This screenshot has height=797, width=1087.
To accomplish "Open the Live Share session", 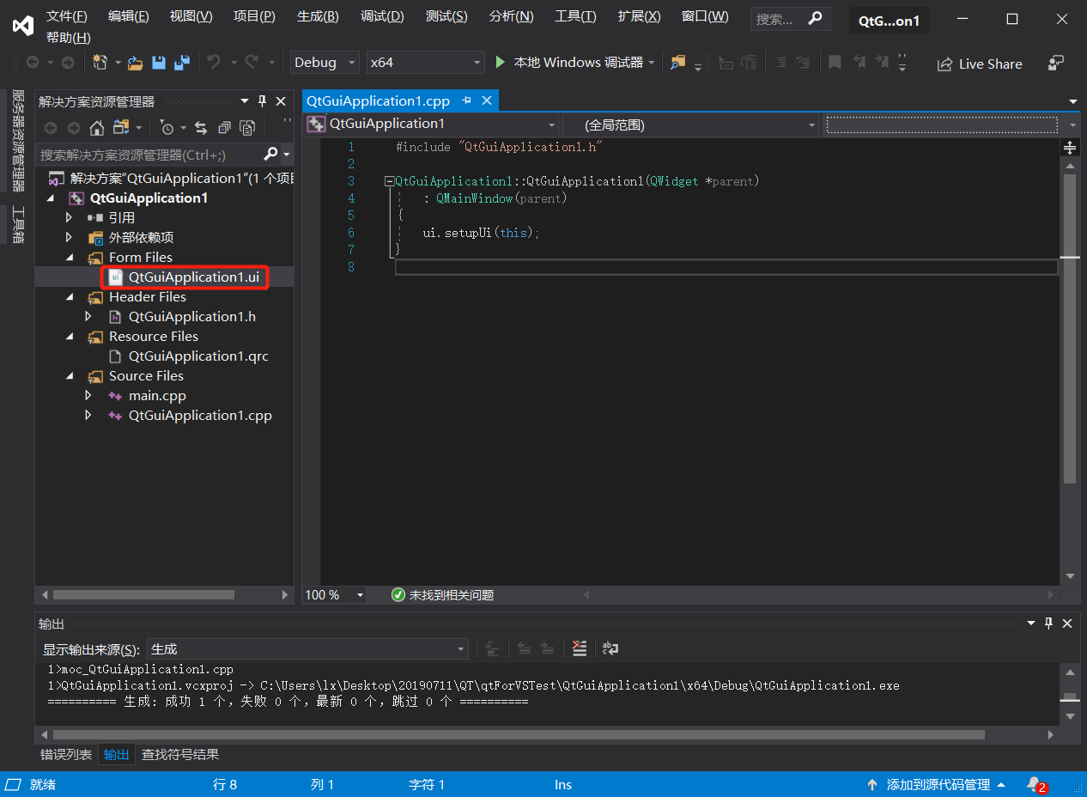I will (x=980, y=63).
